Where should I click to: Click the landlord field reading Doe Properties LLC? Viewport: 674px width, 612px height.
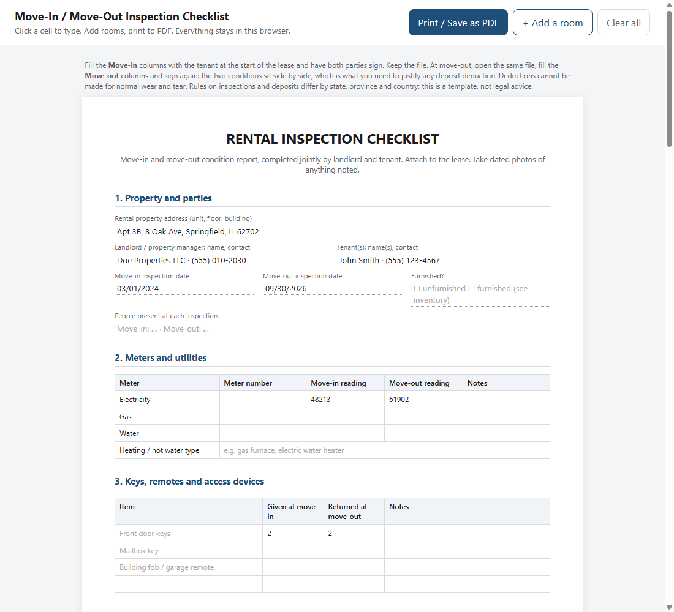[221, 260]
